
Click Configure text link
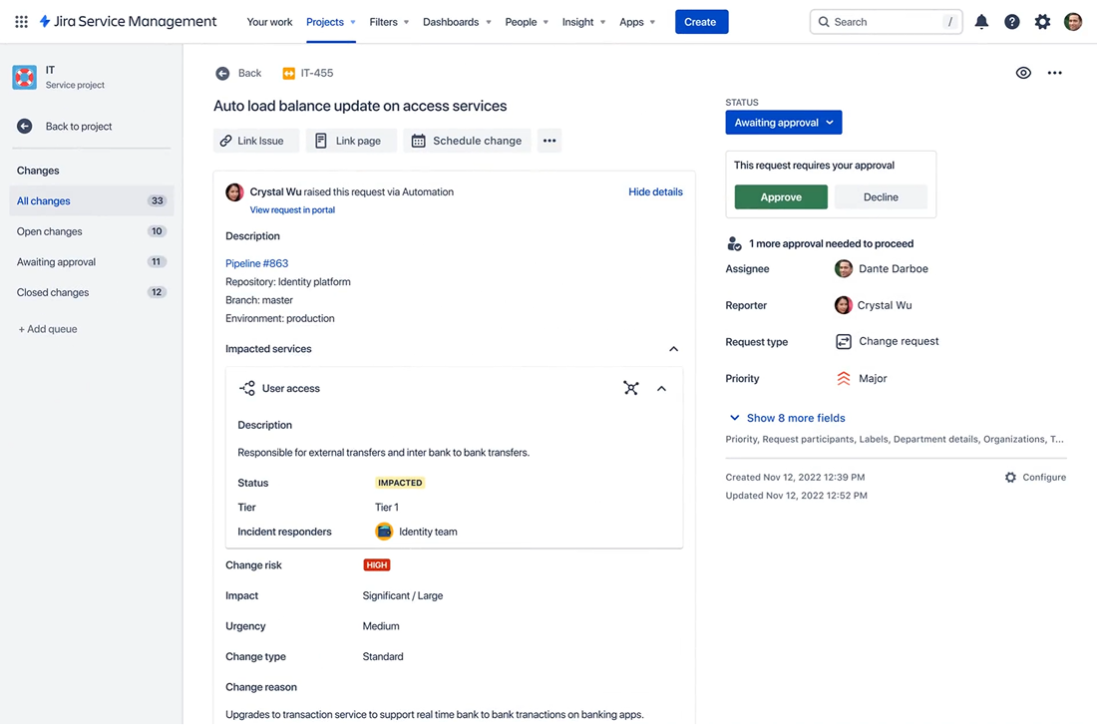click(1044, 478)
